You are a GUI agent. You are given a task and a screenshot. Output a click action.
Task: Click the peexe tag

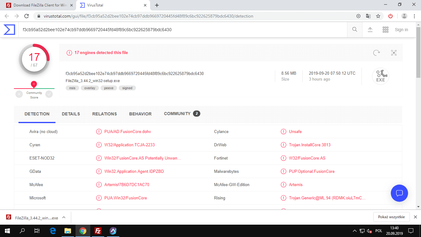[109, 88]
